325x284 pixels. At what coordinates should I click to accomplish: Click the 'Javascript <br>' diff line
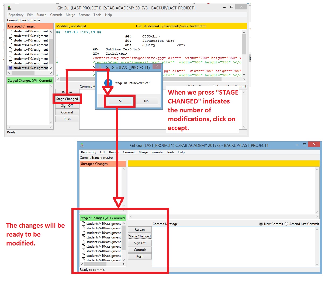tap(158, 41)
